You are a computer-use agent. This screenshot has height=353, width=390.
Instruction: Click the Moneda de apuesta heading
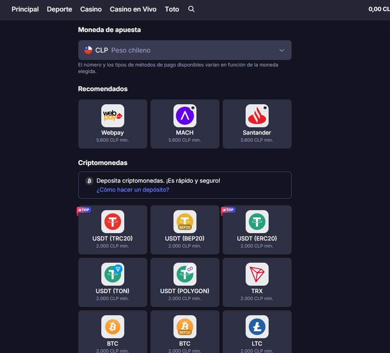109,30
